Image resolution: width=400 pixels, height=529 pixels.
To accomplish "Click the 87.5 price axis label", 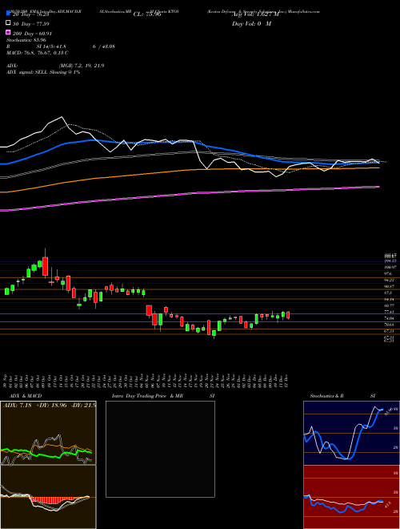I will click(390, 293).
